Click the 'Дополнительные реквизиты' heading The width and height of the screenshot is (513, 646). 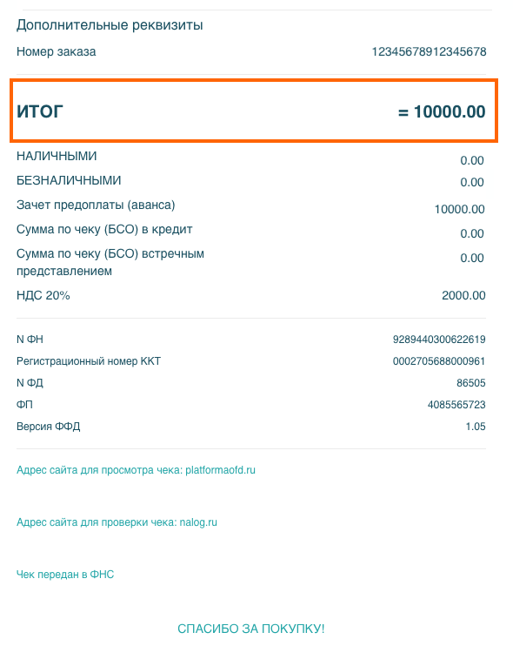pyautogui.click(x=110, y=25)
